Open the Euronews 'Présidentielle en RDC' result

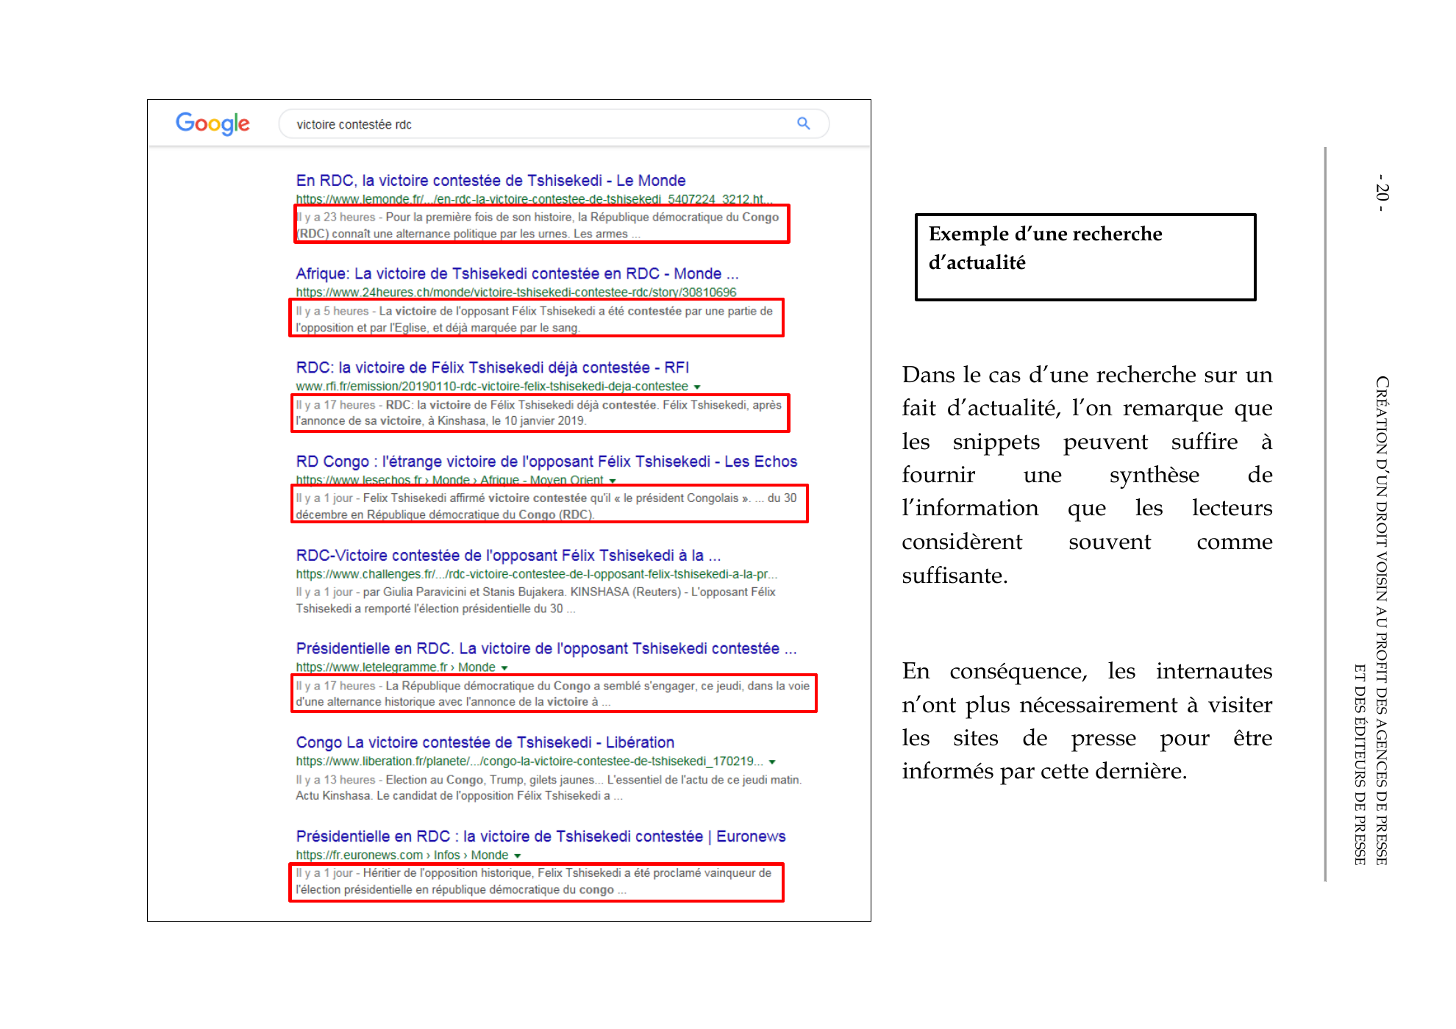coord(540,836)
